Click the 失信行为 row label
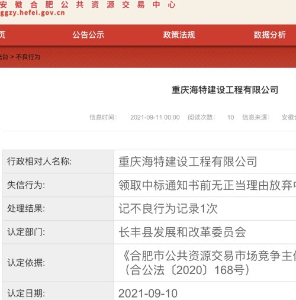Screen dimensions: 296x300 click(26, 185)
